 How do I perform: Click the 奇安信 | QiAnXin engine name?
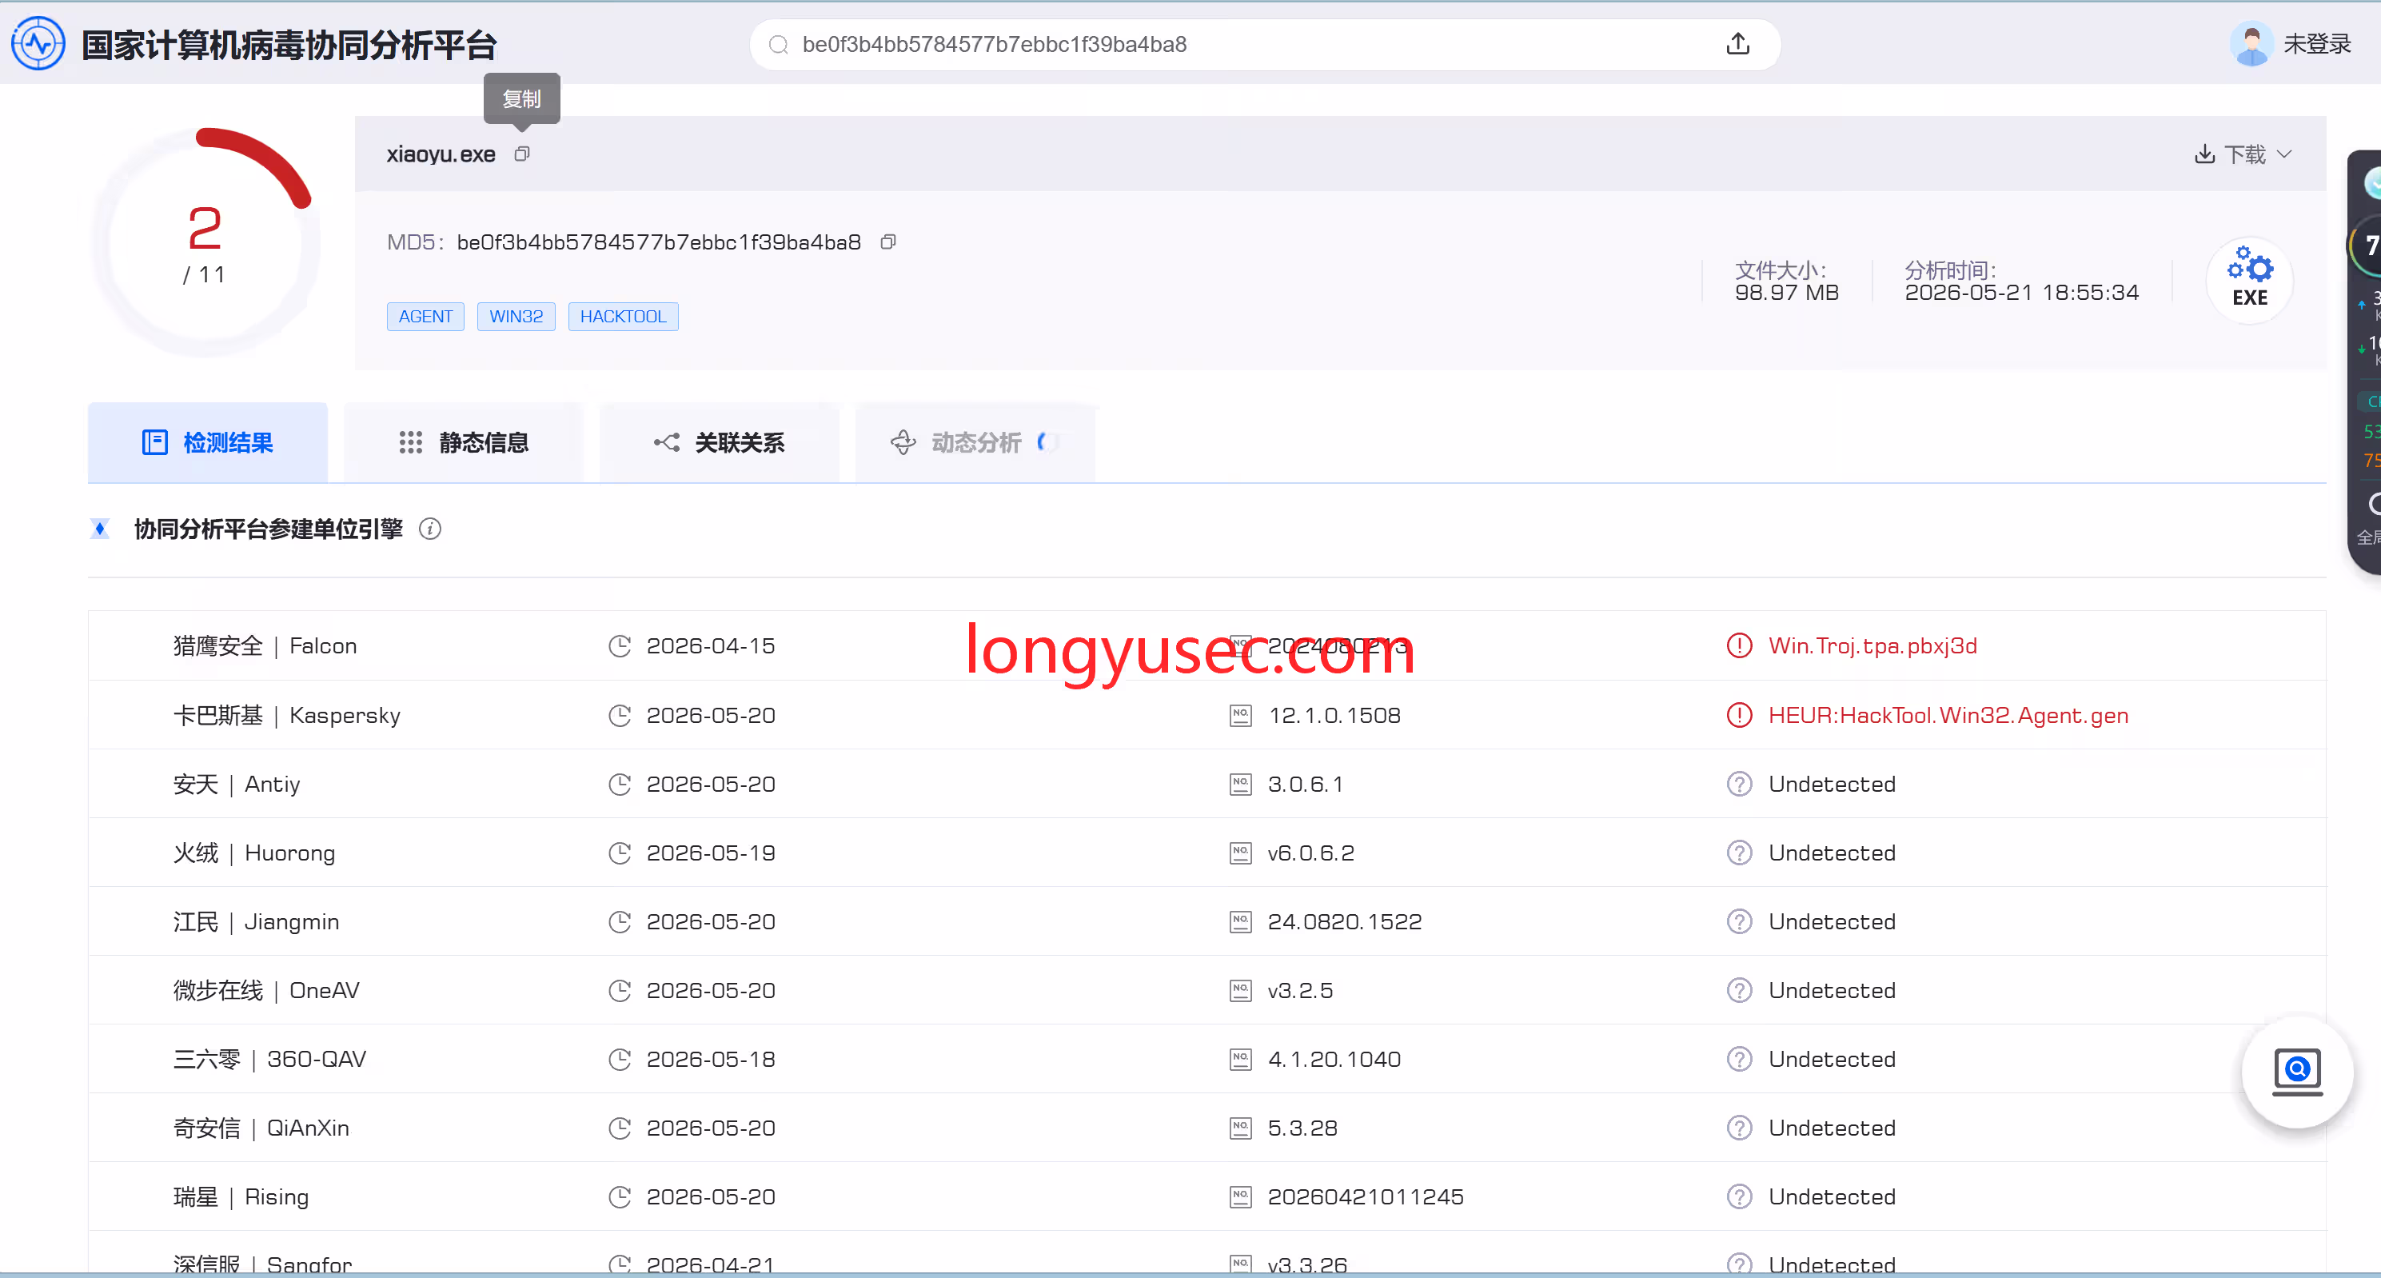(261, 1128)
